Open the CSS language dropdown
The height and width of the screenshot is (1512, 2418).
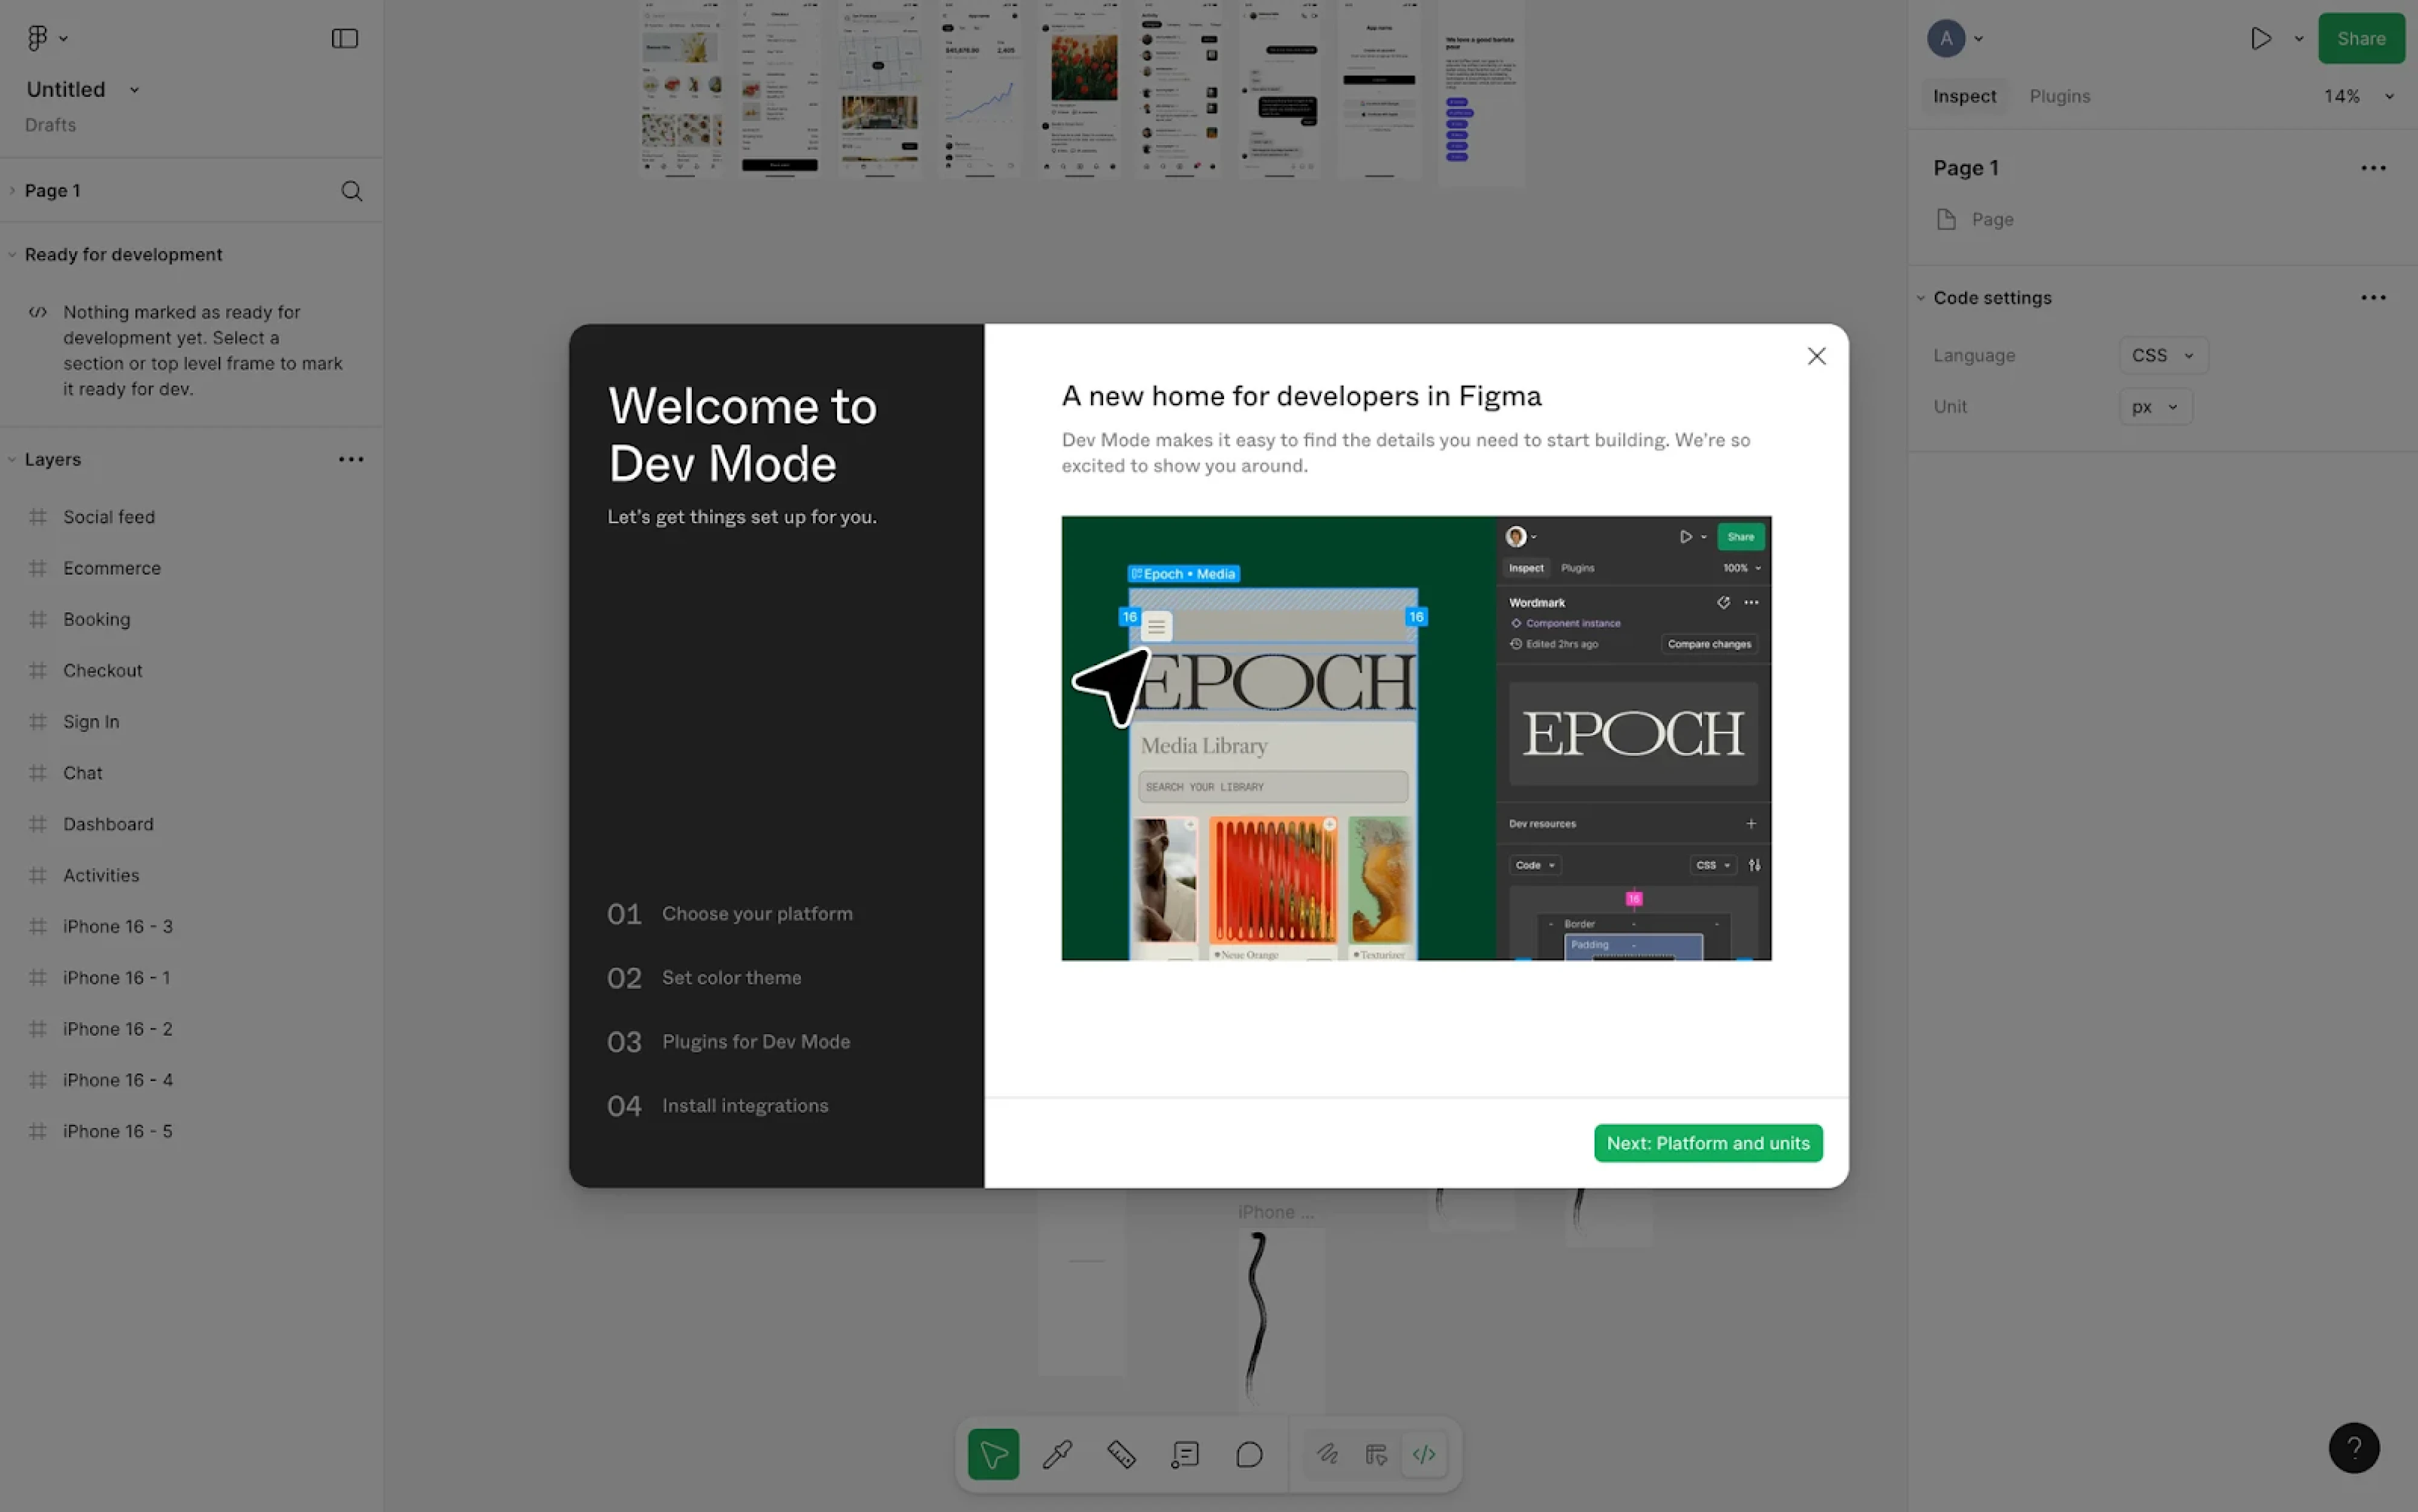coord(2162,355)
